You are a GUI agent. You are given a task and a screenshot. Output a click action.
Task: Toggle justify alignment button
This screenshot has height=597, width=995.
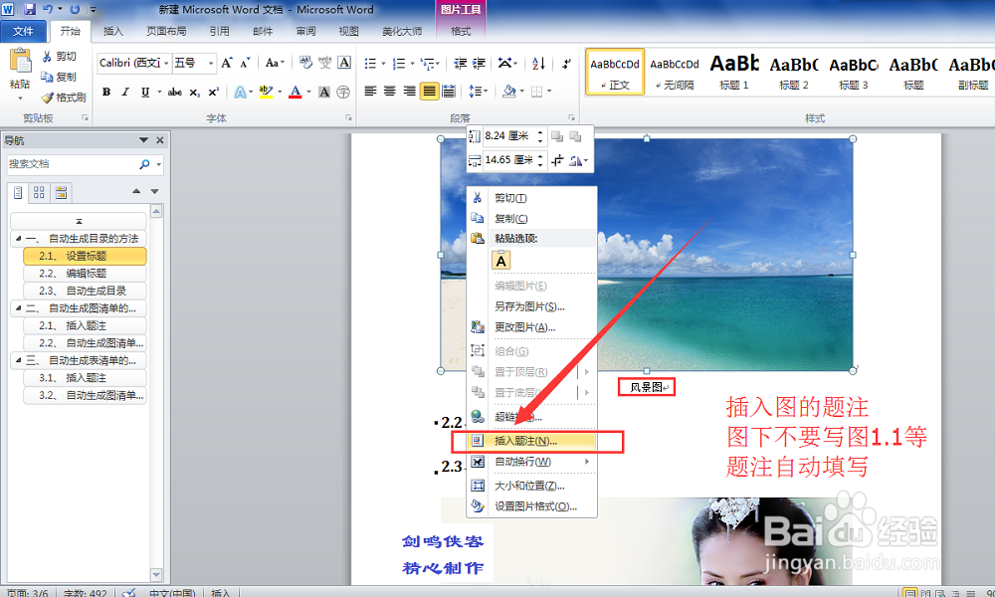coord(429,92)
